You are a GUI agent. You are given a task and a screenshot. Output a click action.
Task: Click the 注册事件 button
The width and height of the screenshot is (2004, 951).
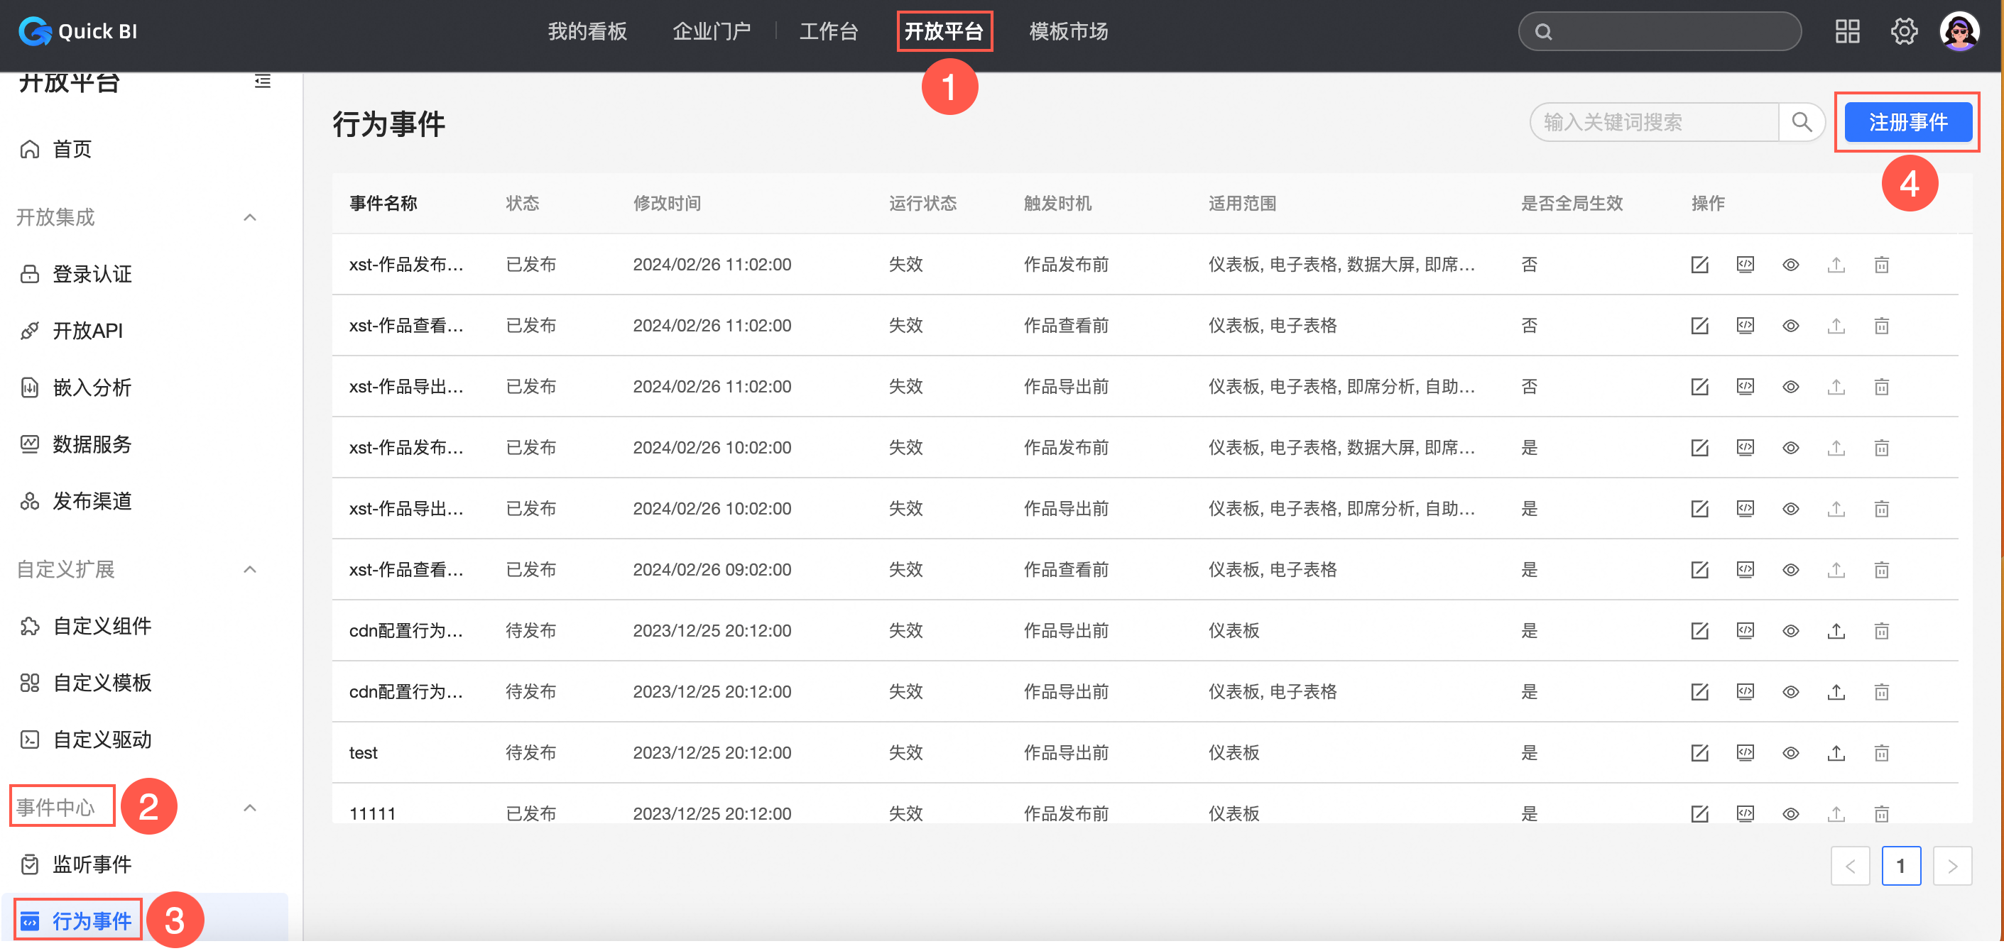tap(1907, 122)
